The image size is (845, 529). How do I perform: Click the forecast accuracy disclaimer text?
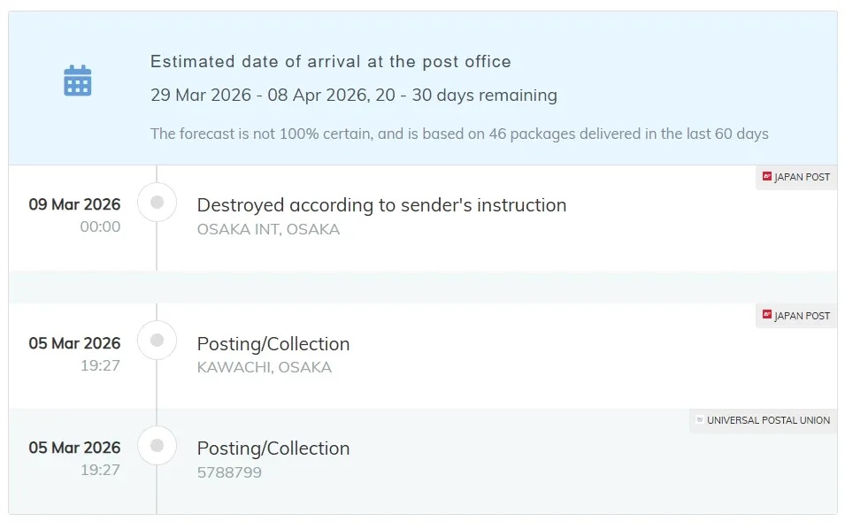coord(459,134)
